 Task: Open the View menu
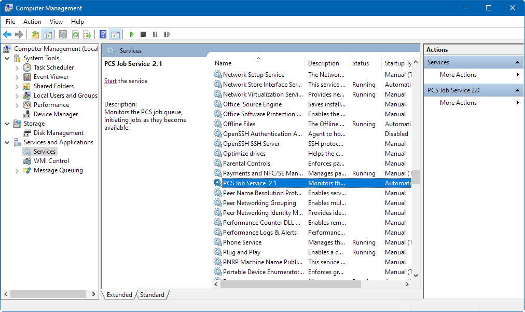tap(56, 22)
